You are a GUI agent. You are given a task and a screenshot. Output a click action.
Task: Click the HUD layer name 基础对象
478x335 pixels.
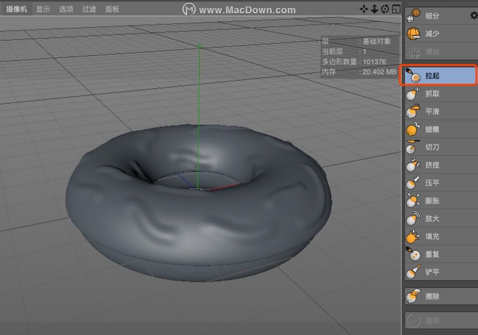point(377,41)
